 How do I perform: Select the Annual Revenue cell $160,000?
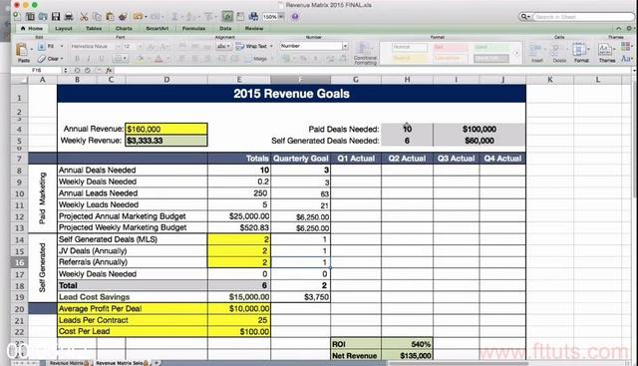tap(166, 129)
